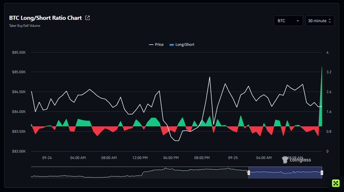Click the 3.2 ratio axis label
Screen dimensions: 344x192
click(329, 72)
